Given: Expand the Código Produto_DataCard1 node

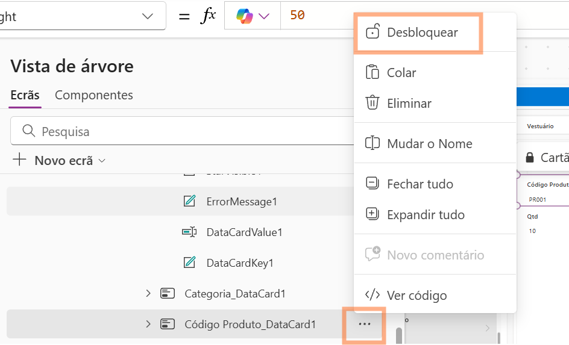Looking at the screenshot, I should pyautogui.click(x=148, y=324).
